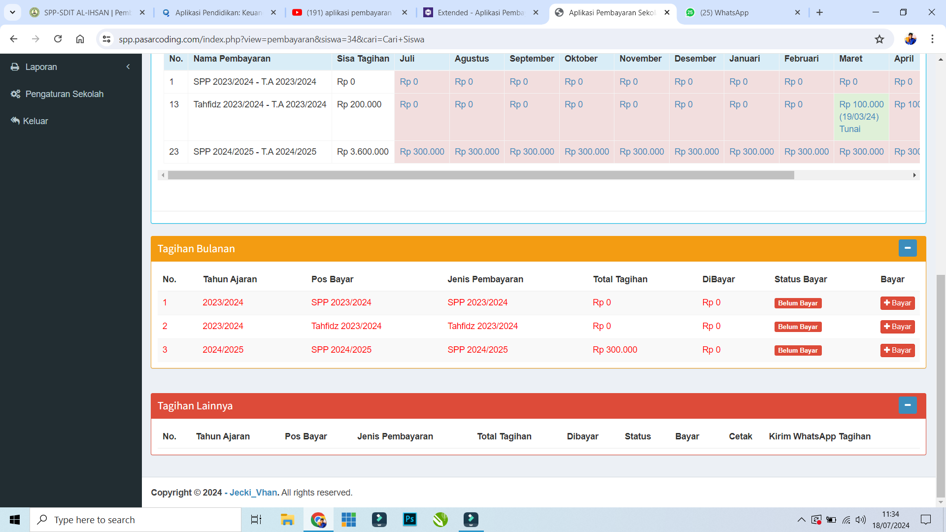This screenshot has height=532, width=946.
Task: Bookmark page with the star icon
Action: [x=879, y=39]
